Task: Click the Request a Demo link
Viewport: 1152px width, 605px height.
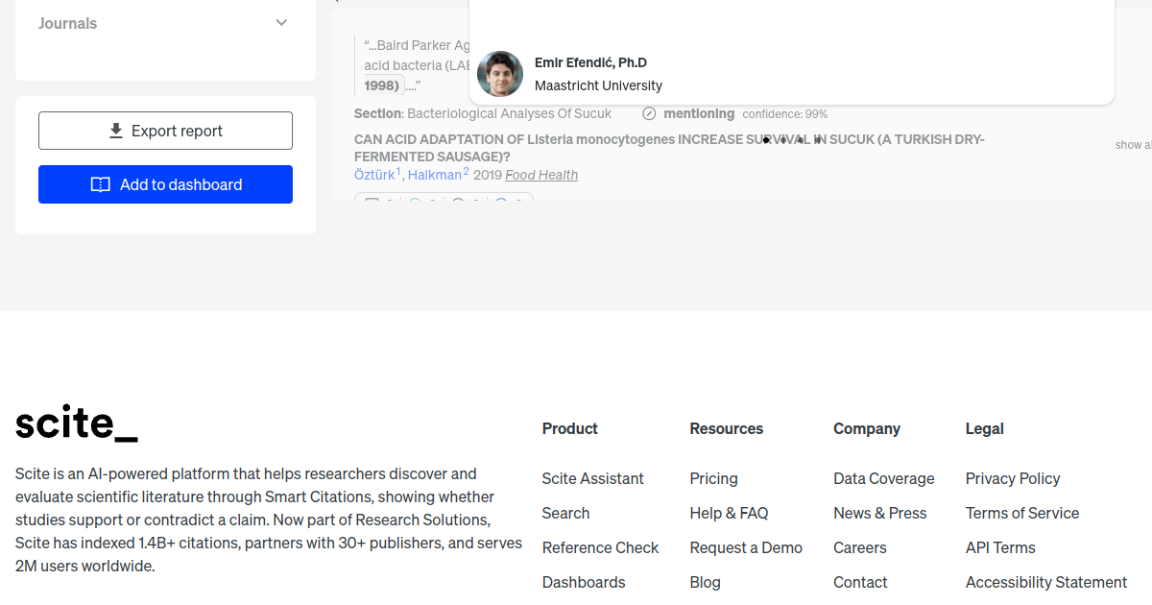Action: point(746,547)
